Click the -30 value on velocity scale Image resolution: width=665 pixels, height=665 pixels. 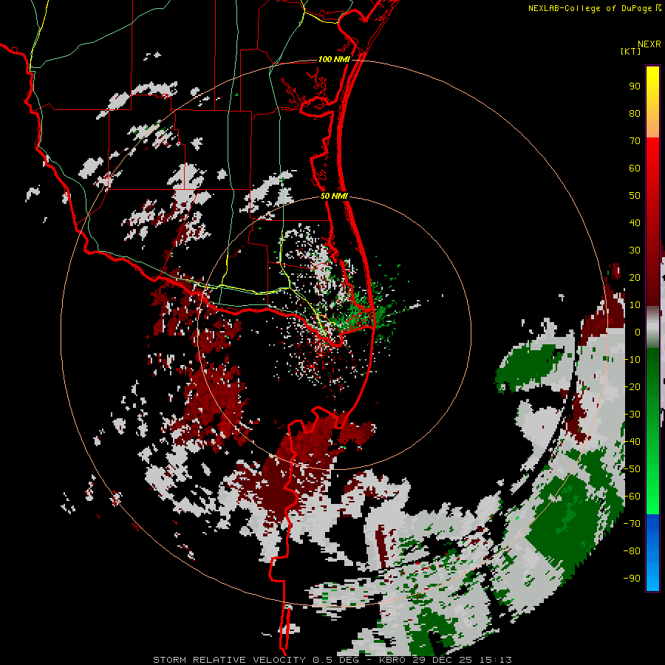point(632,415)
